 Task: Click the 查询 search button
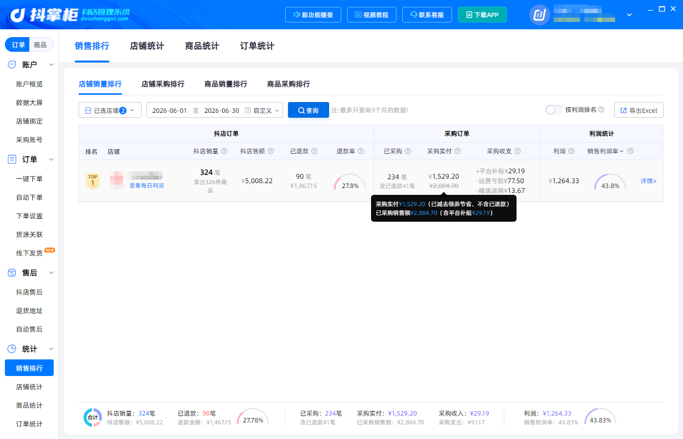coord(309,110)
